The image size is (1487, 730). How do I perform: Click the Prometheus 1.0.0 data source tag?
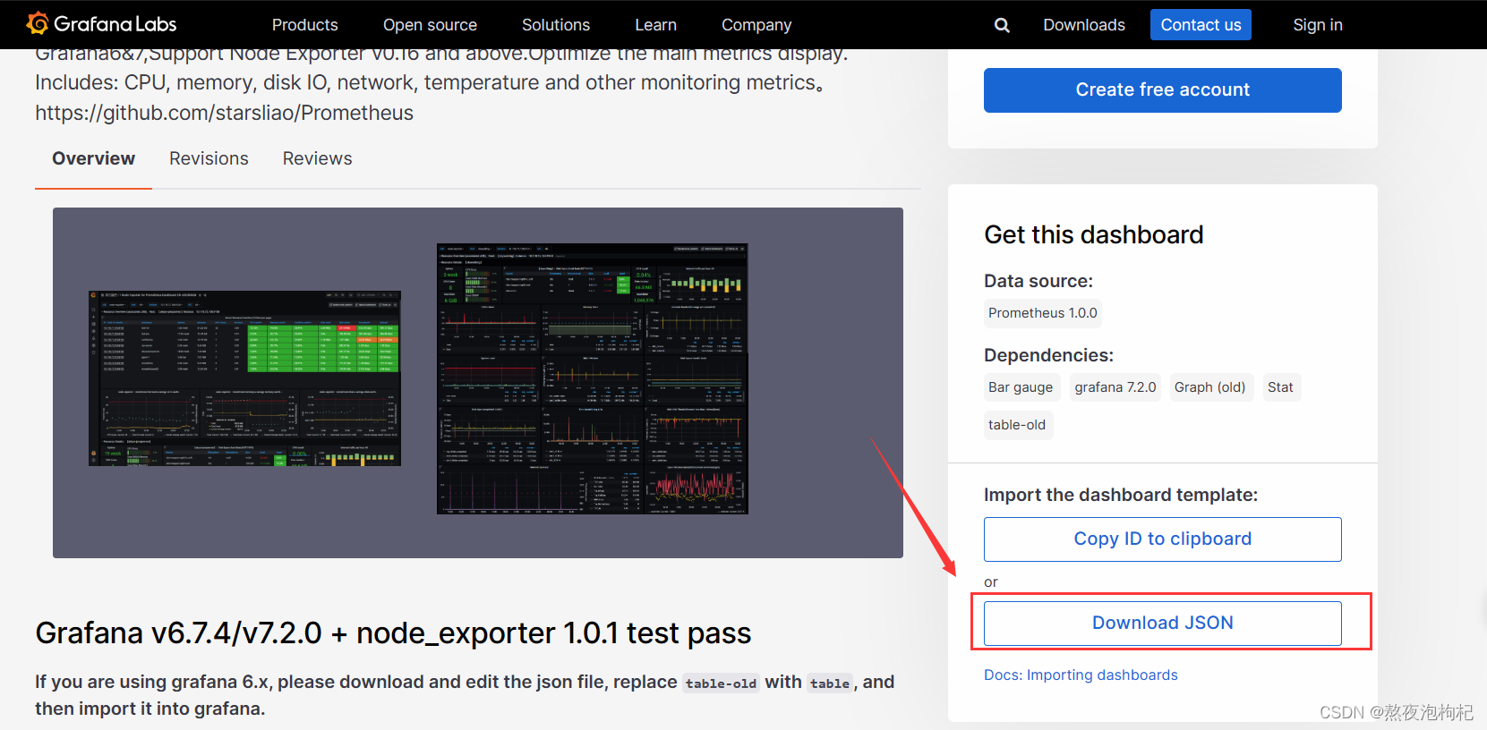(x=1042, y=313)
